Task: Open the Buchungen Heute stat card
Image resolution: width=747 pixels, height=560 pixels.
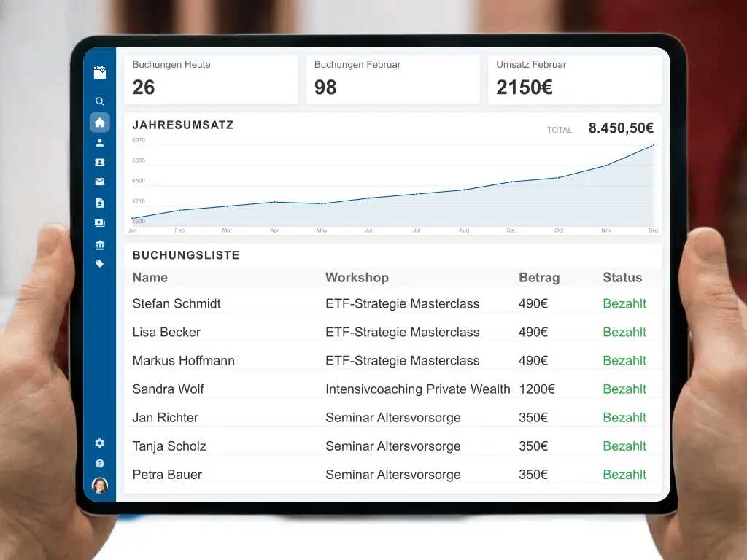Action: point(211,79)
